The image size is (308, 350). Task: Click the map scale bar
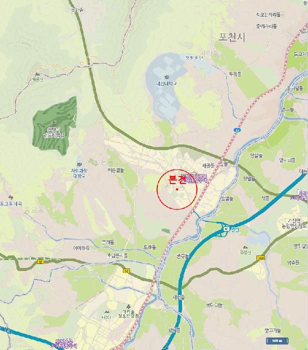click(x=277, y=341)
